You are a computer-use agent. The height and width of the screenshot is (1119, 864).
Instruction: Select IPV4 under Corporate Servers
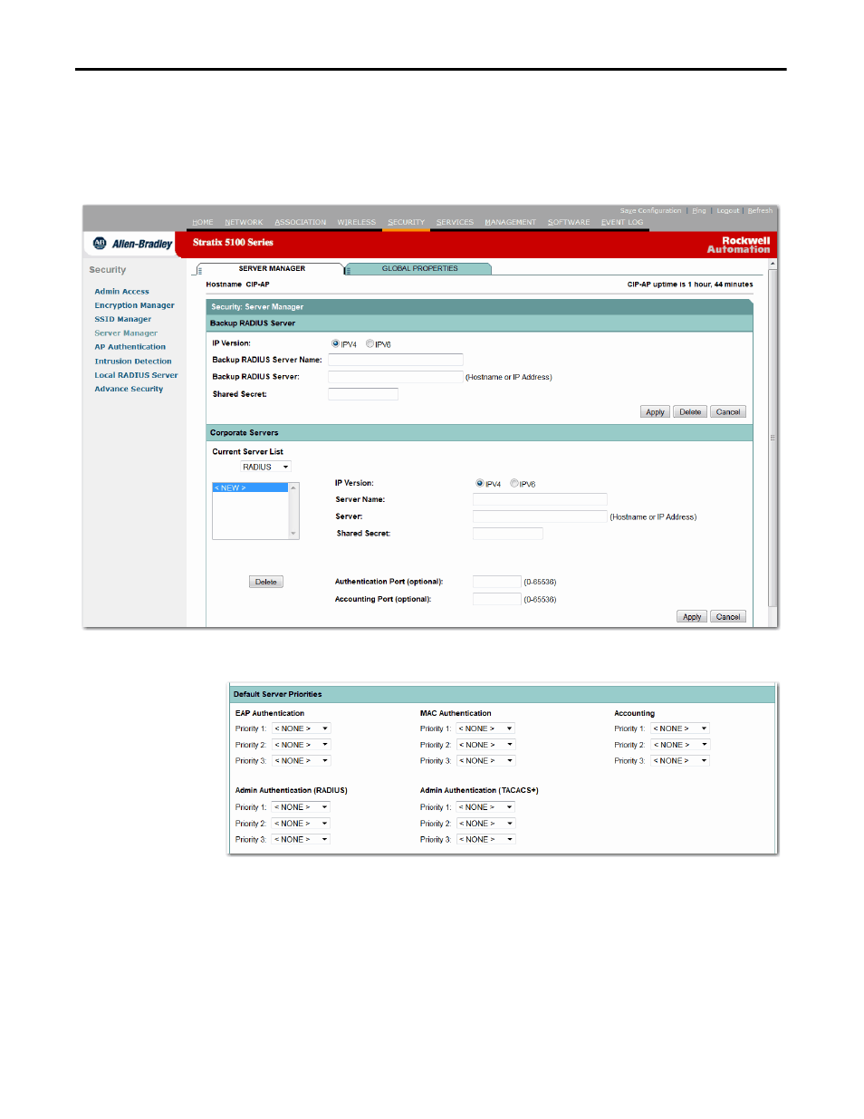coord(480,483)
